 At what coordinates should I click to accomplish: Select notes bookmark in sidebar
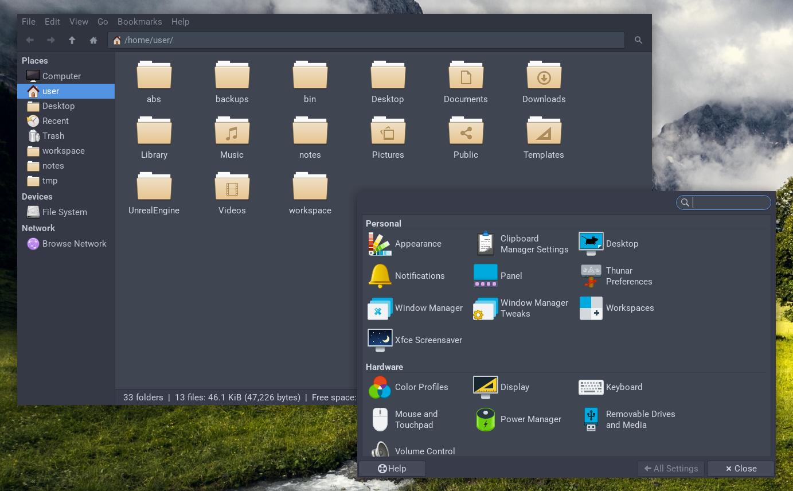pos(66,166)
